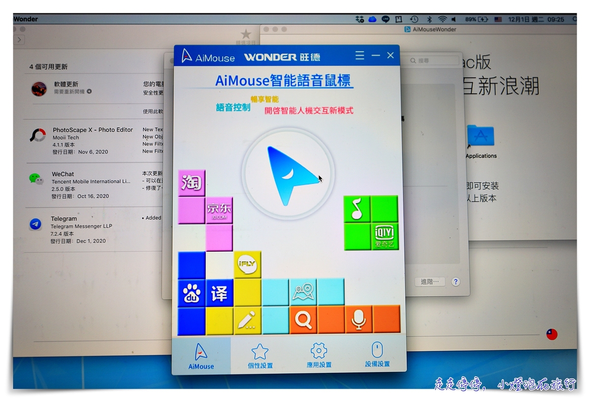This screenshot has width=590, height=402.
Task: Click the "WeChat" app name
Action: 63,174
